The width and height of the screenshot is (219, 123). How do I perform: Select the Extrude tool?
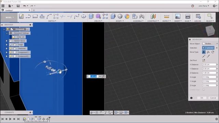(x=91, y=16)
